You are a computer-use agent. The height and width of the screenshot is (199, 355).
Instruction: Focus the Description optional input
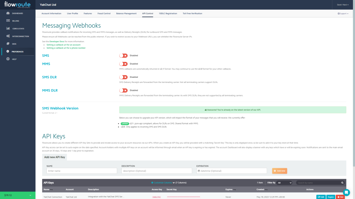[x=157, y=171]
